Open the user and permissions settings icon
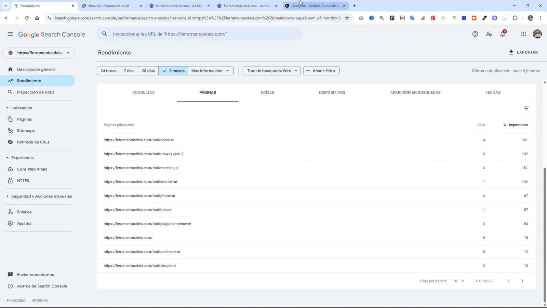 point(489,34)
